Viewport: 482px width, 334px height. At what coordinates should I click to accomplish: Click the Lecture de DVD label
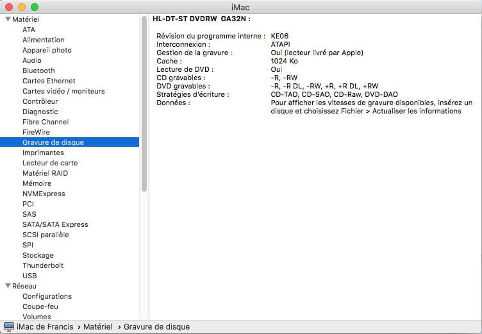coord(185,69)
